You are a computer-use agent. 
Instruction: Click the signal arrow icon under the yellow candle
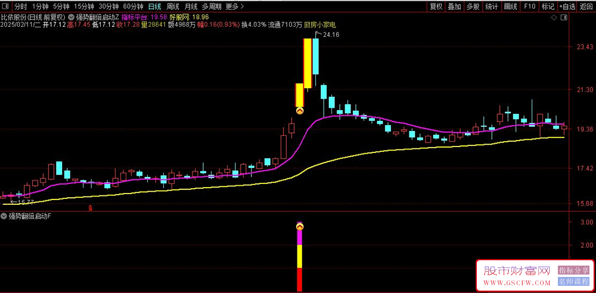300,110
